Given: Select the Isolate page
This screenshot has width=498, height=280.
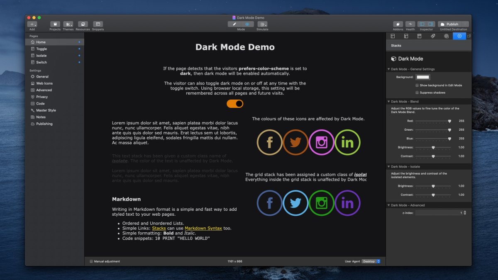Looking at the screenshot, I should point(55,56).
